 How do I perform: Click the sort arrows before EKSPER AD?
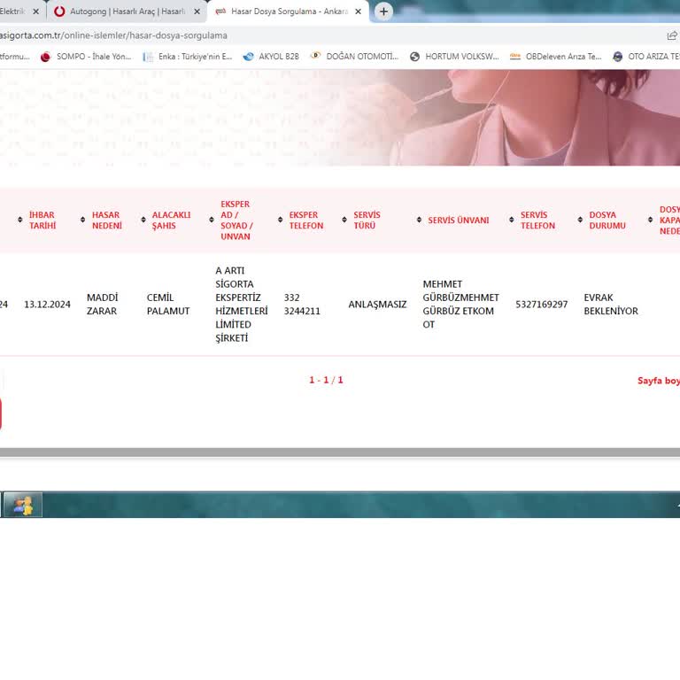point(212,220)
